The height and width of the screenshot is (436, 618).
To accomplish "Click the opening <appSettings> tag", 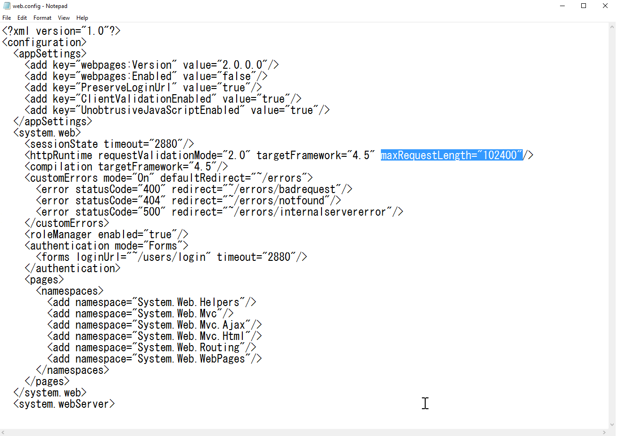I will point(50,54).
